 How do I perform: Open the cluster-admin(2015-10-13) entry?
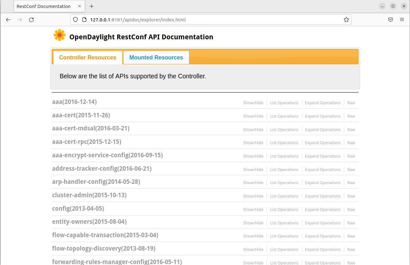(89, 195)
